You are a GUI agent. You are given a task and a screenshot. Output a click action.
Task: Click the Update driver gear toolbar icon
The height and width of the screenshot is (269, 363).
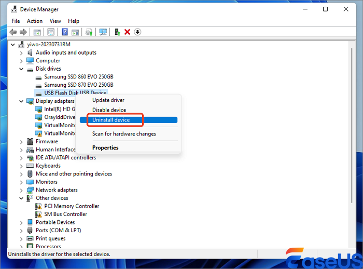[x=89, y=32]
